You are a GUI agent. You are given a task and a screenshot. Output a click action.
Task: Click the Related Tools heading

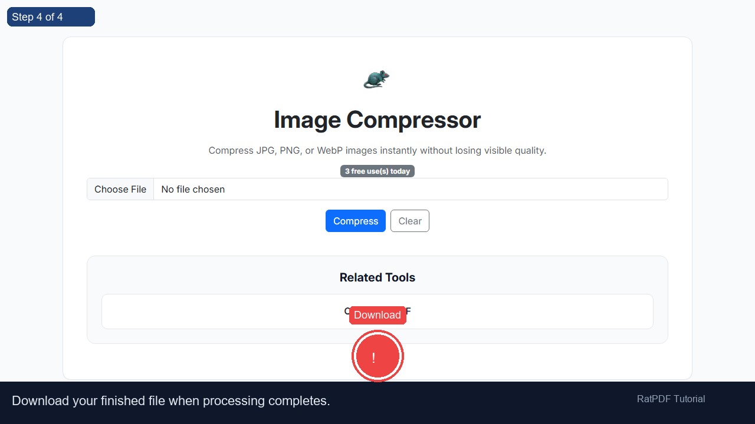pyautogui.click(x=377, y=277)
